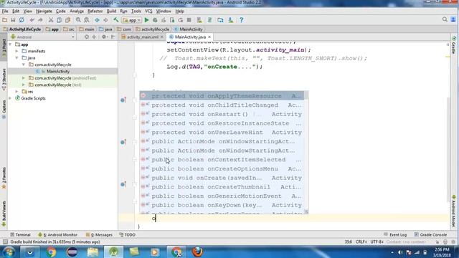Expand com.activitylifecycle (androidTest) node
Screen dimensions: 459x258
(x=24, y=78)
